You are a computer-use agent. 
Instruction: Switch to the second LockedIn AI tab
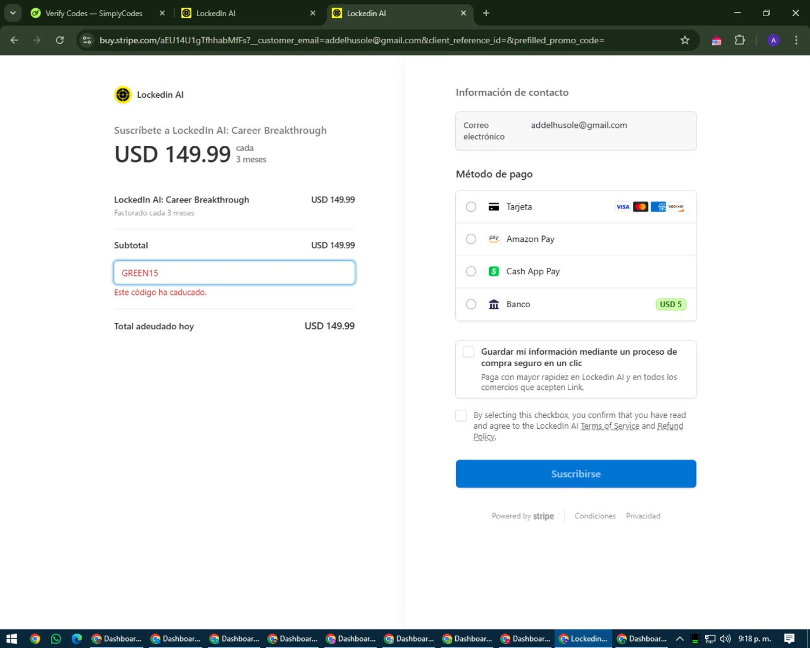point(216,13)
